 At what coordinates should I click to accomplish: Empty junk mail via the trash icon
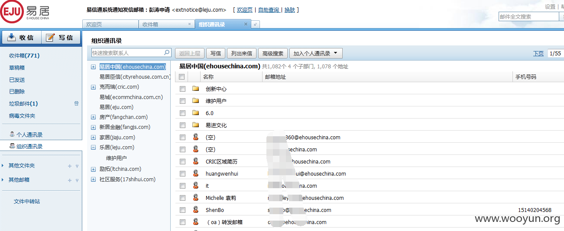coord(77,103)
